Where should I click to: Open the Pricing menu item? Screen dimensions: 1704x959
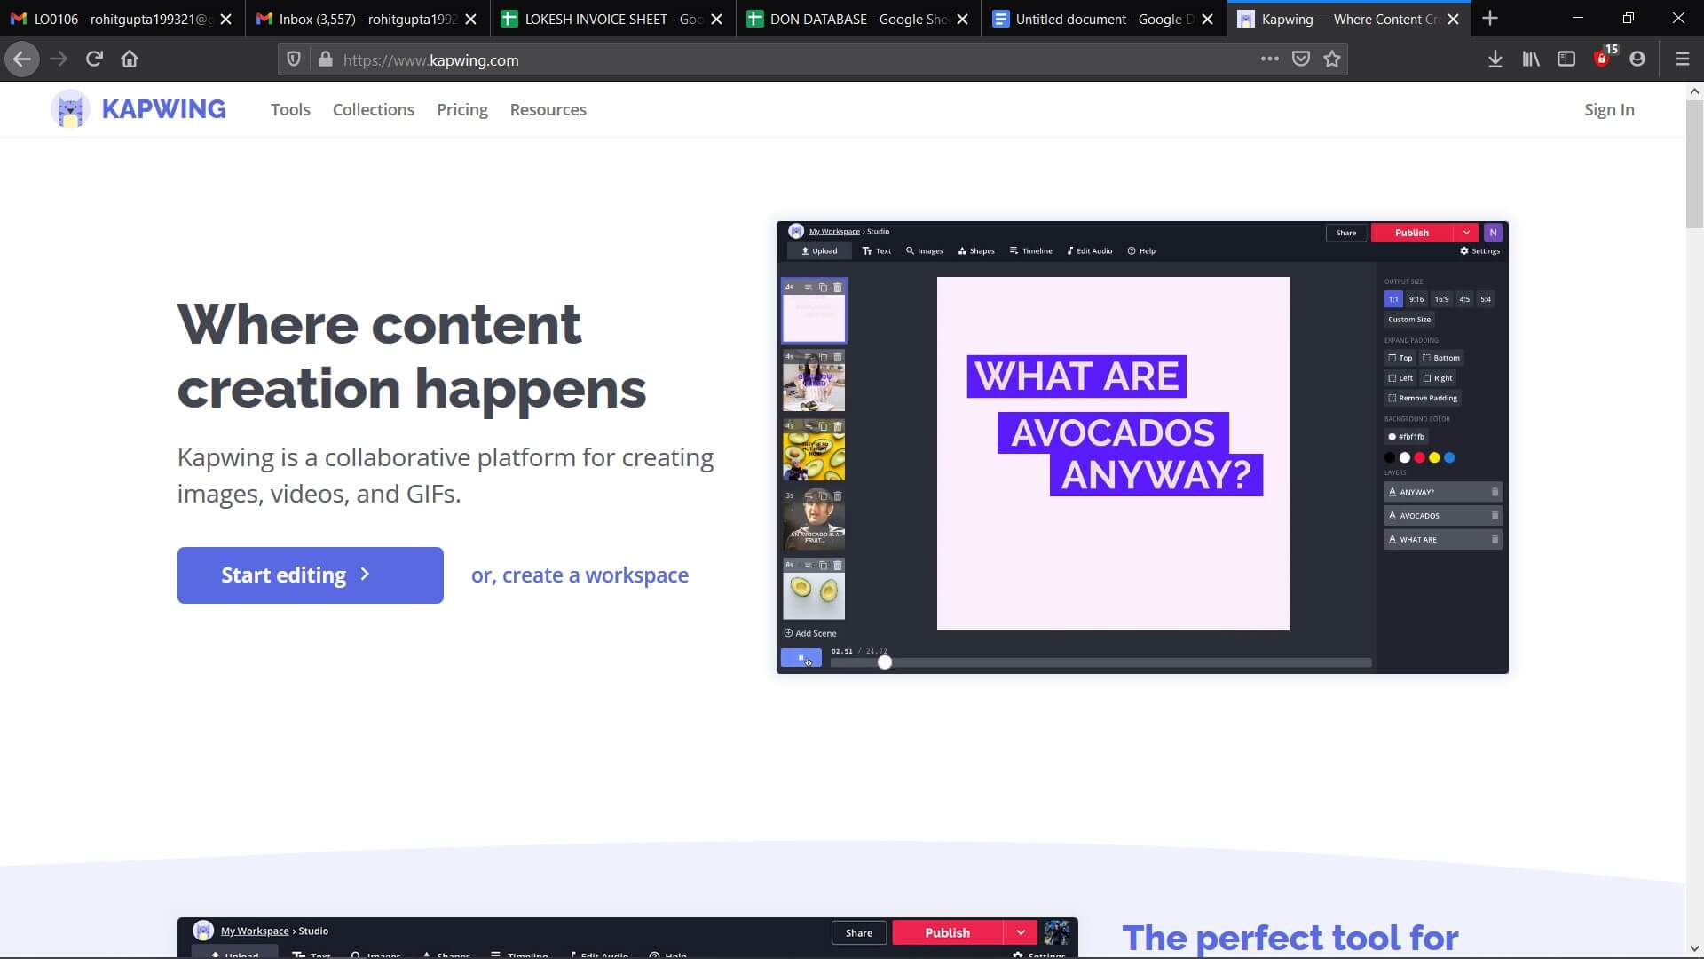point(461,109)
